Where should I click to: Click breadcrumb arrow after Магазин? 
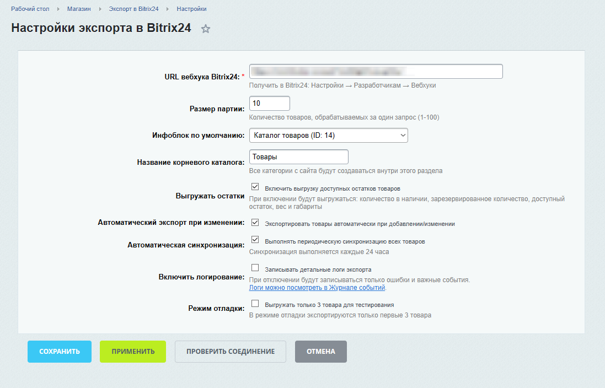100,9
